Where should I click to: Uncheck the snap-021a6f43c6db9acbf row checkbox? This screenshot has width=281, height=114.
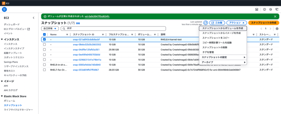pyautogui.click(x=44, y=39)
